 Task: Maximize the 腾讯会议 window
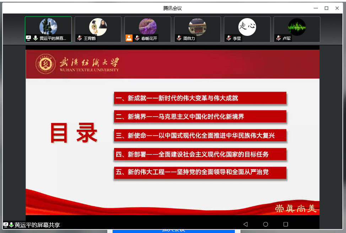click(326, 8)
